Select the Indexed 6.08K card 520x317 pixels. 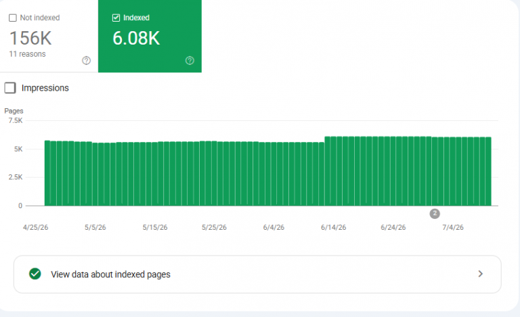pyautogui.click(x=150, y=36)
